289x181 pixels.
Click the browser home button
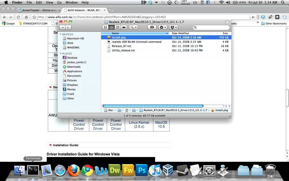coord(26,17)
